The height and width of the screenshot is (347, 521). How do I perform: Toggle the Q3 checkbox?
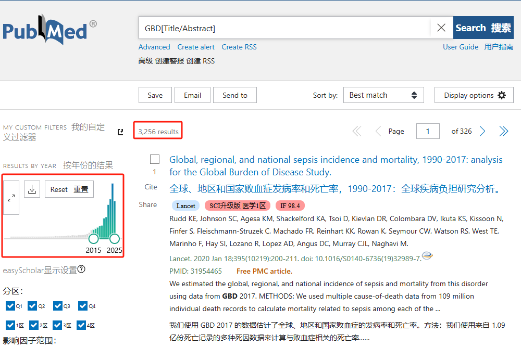point(58,305)
